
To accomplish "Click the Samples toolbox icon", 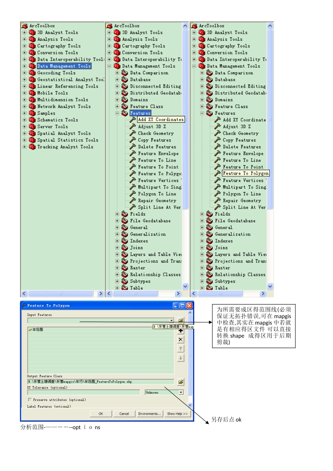I will click(32, 113).
